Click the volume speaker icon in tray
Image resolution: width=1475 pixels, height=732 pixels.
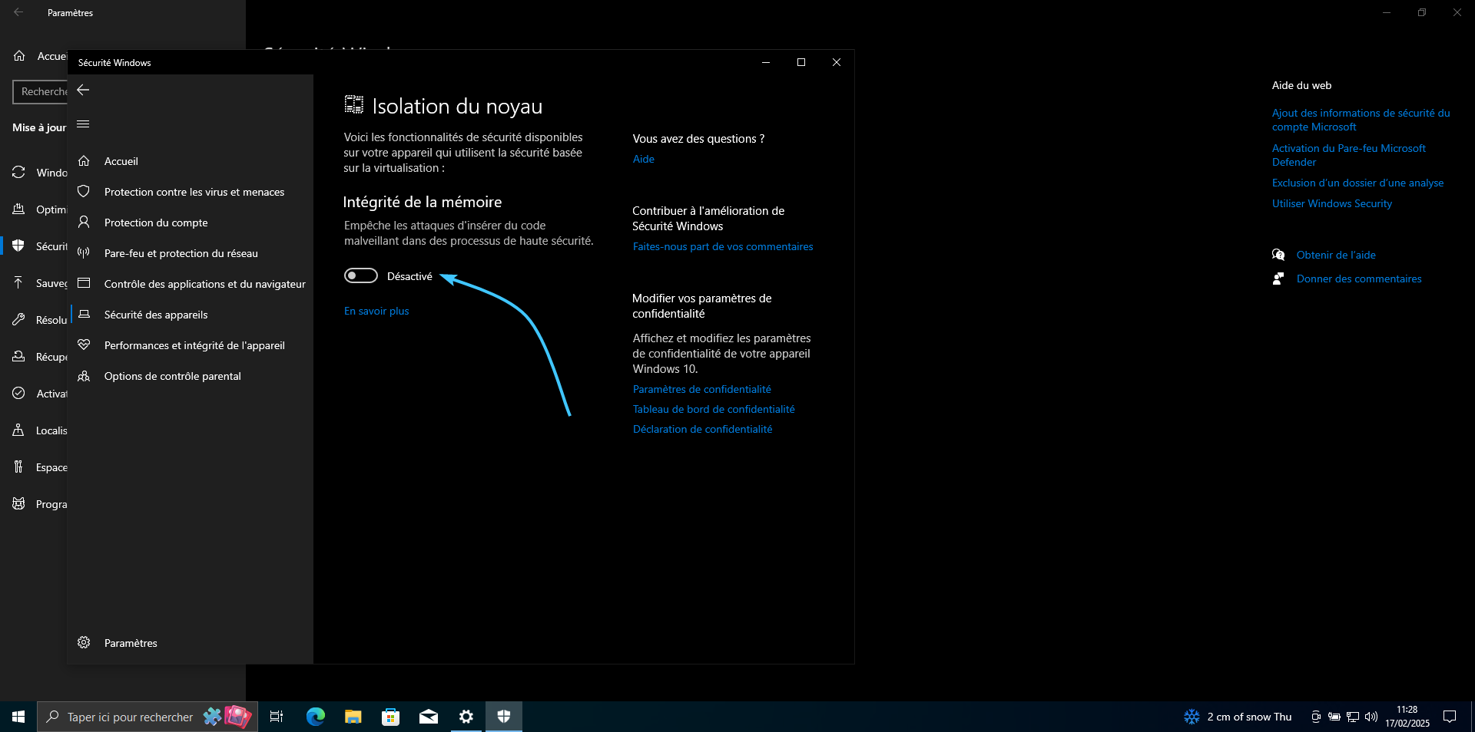tap(1371, 717)
